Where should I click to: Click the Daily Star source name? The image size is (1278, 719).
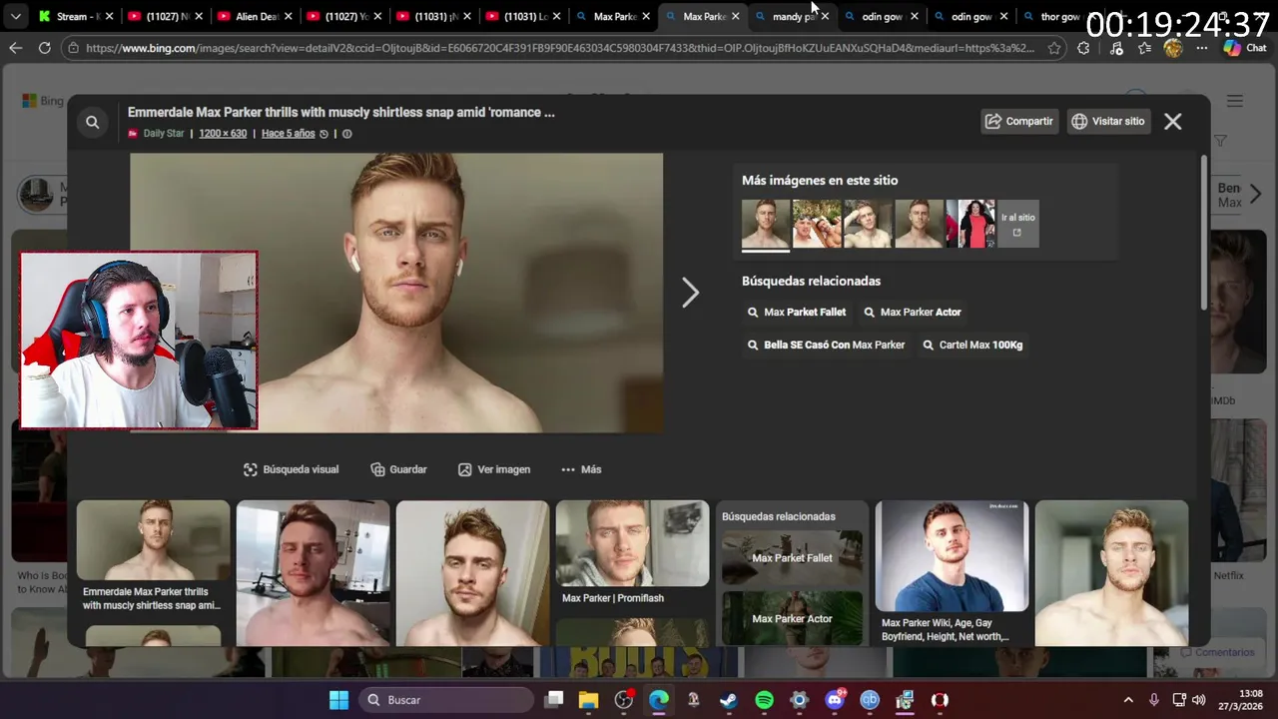tap(164, 133)
